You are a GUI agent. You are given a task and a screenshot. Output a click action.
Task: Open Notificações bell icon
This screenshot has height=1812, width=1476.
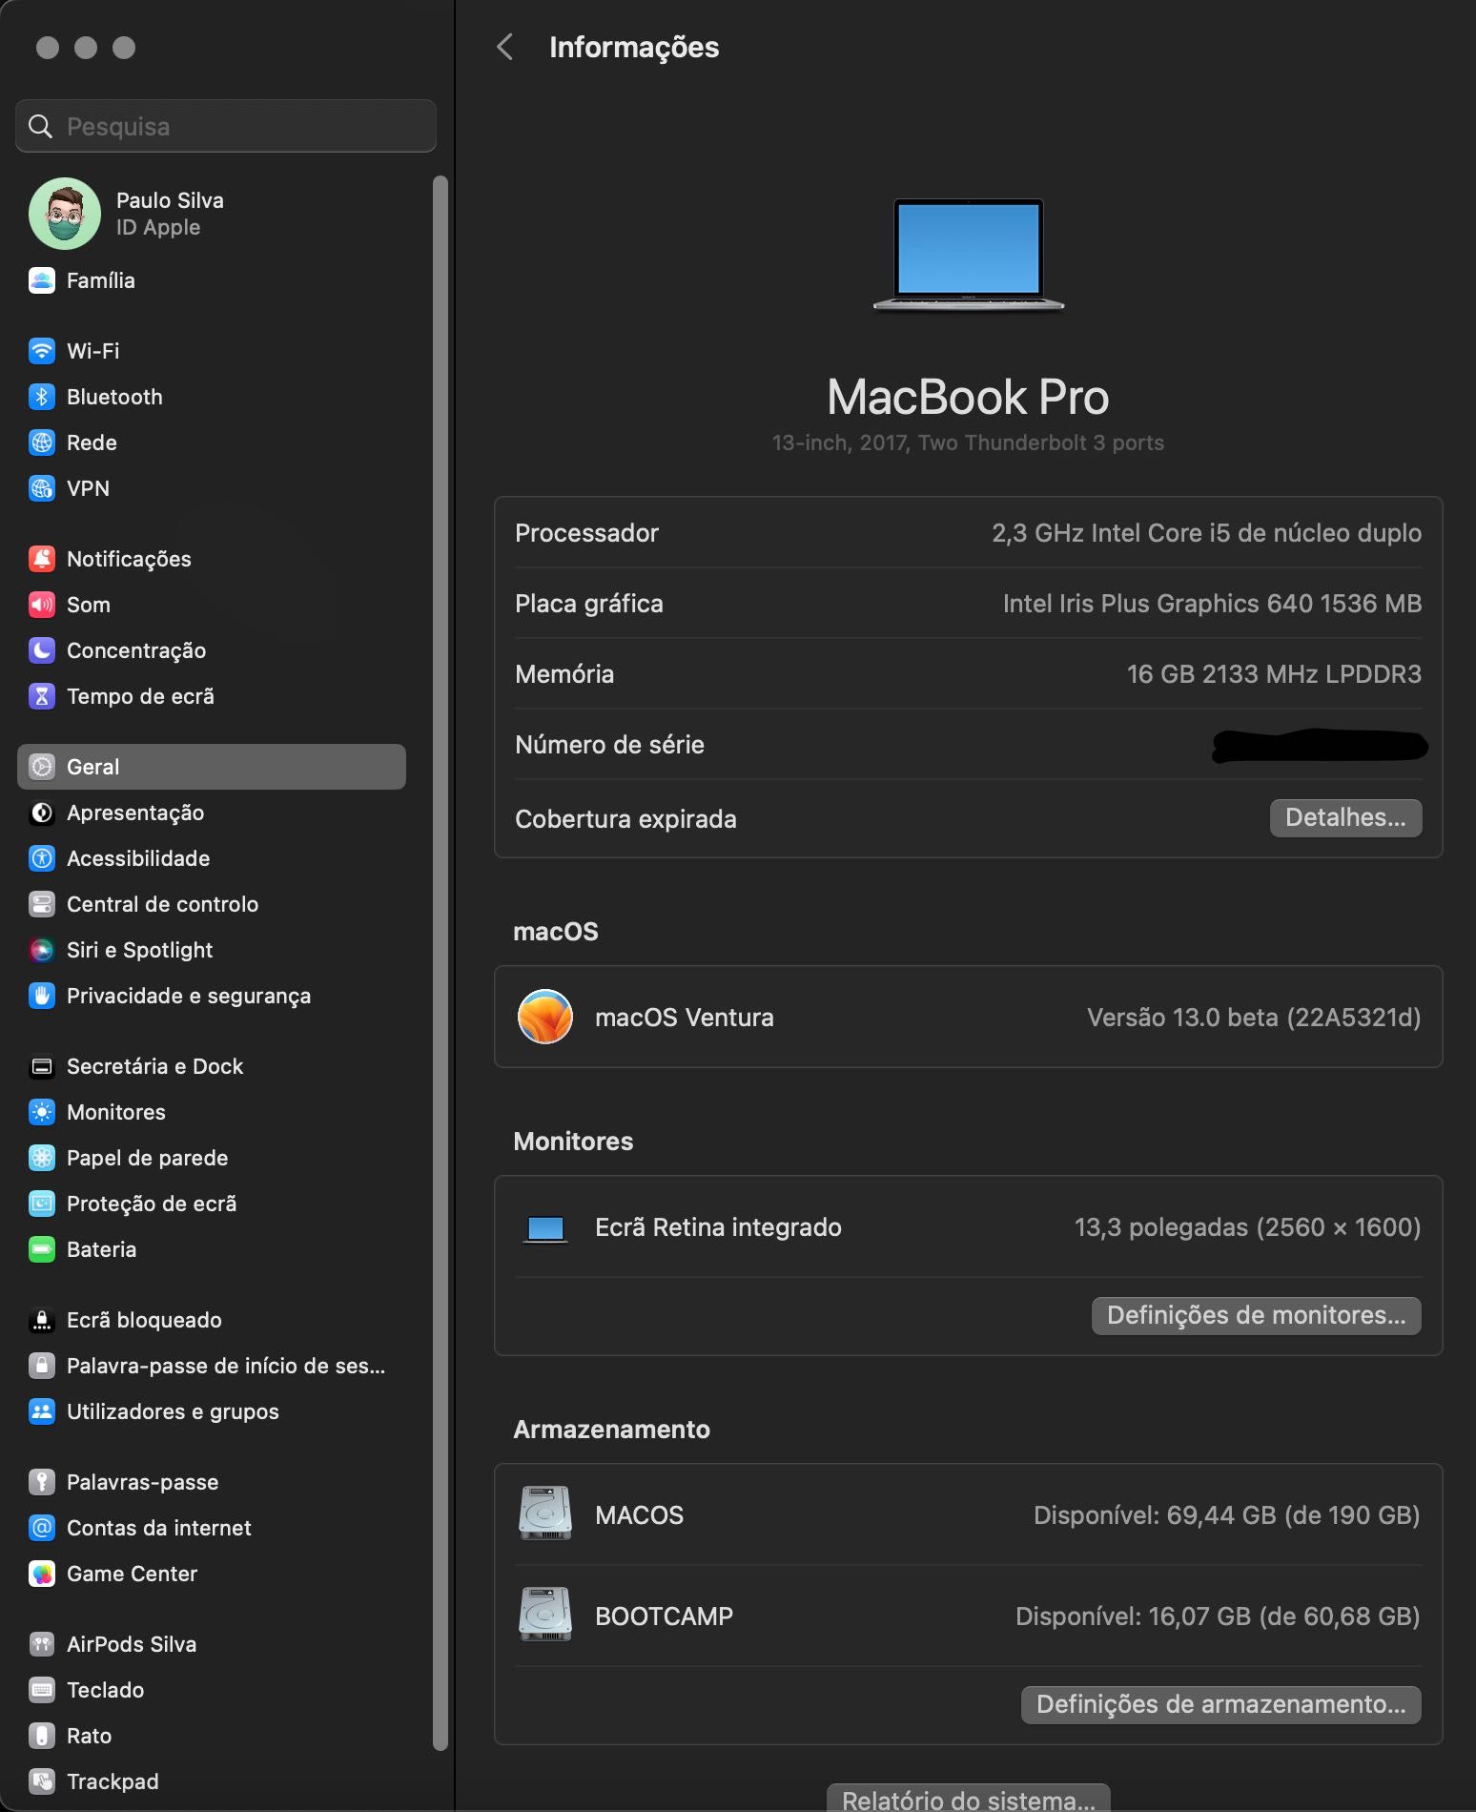tap(42, 559)
